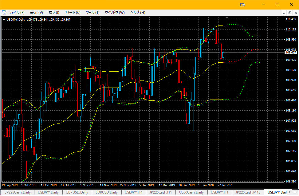
Task: Open the チャート (C) menu
Action: pos(73,13)
